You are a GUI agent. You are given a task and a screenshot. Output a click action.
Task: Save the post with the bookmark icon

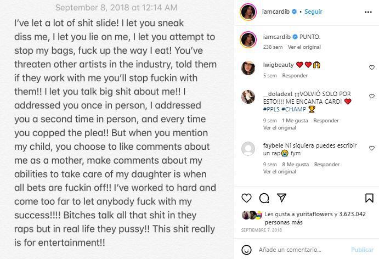[x=368, y=198]
